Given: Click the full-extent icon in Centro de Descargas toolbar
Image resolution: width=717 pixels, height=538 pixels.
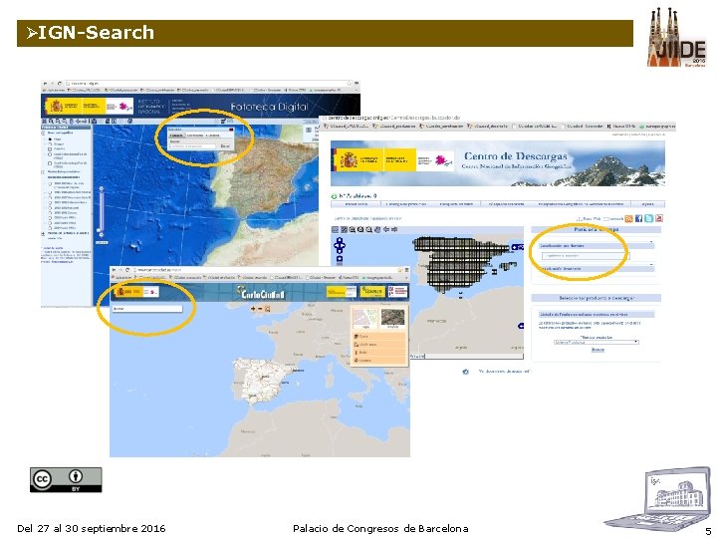Looking at the screenshot, I should point(344,230).
